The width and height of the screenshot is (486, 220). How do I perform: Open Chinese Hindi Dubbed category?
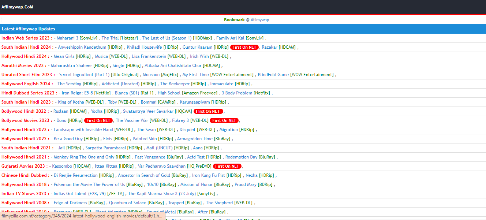[x=25, y=175]
